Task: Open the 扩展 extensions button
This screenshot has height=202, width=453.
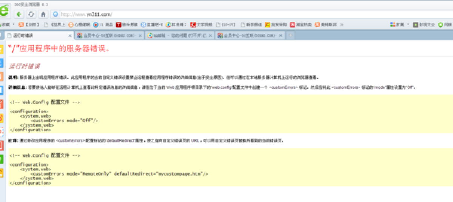Action: pos(397,24)
